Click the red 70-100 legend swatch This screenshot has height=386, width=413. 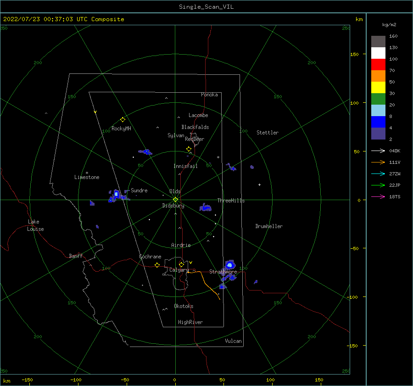(378, 65)
